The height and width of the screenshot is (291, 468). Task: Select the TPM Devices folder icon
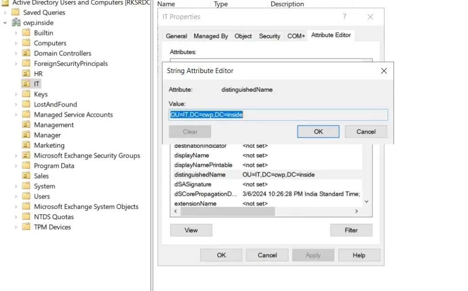[x=26, y=227]
